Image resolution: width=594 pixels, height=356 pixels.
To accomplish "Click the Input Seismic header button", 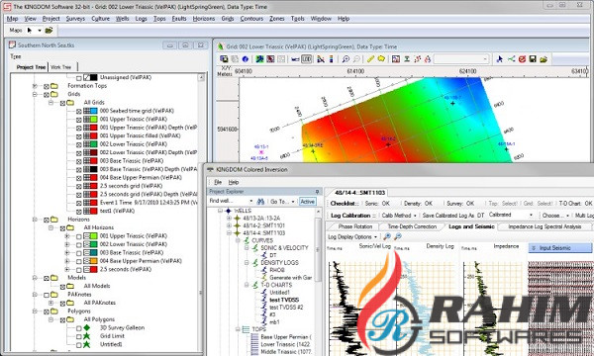I will (559, 248).
